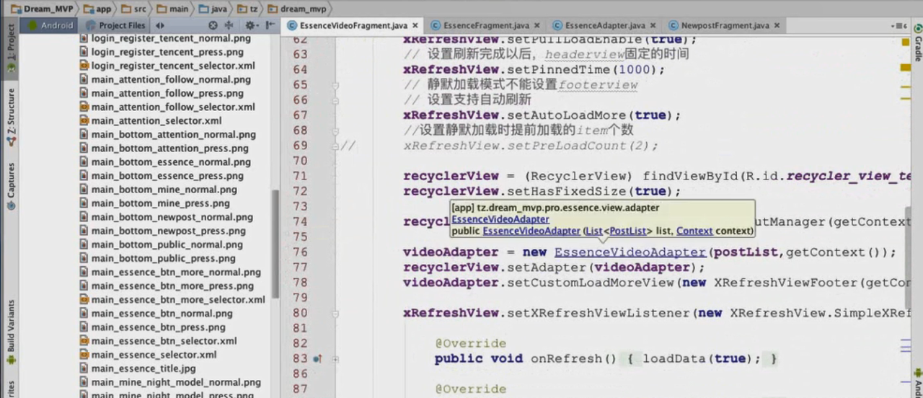Select main_attention_follow_normal.png file
Viewport: 923px width, 398px height.
(164, 79)
